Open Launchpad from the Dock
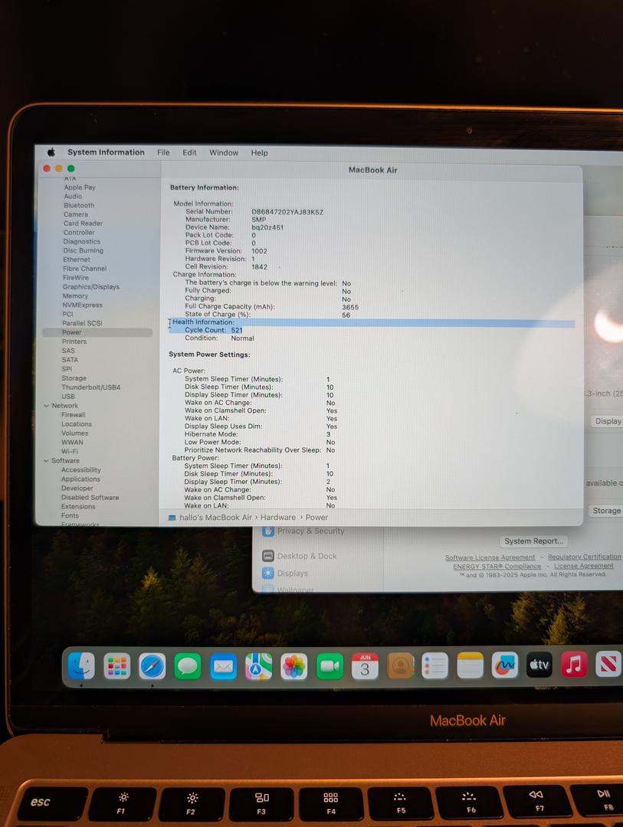Screen dimensions: 623x827 [116, 666]
